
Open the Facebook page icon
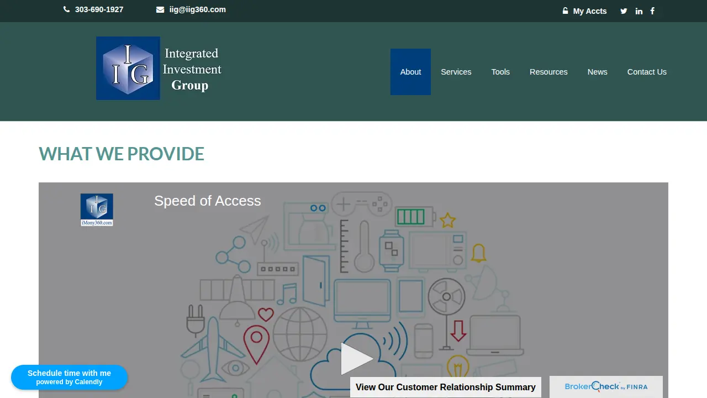[x=652, y=11]
